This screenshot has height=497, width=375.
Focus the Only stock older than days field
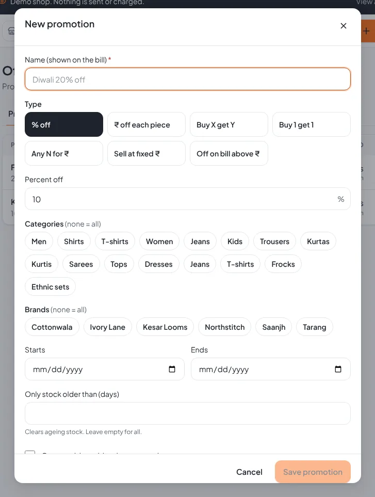(188, 413)
